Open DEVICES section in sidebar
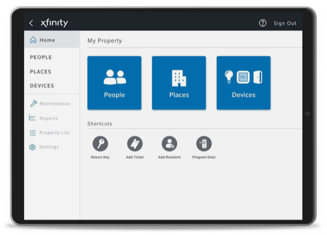This screenshot has width=327, height=235. pyautogui.click(x=42, y=86)
